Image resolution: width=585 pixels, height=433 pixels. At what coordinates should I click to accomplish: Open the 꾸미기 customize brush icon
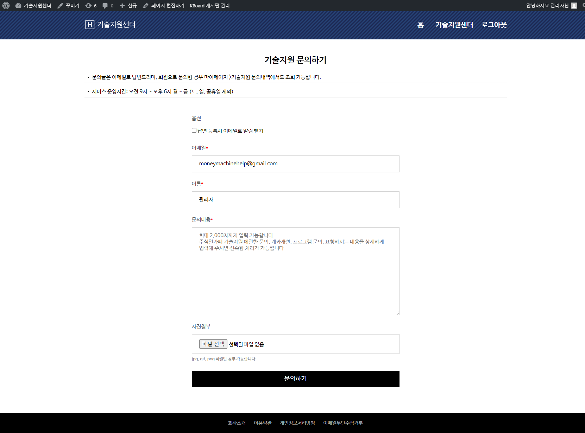[60, 6]
